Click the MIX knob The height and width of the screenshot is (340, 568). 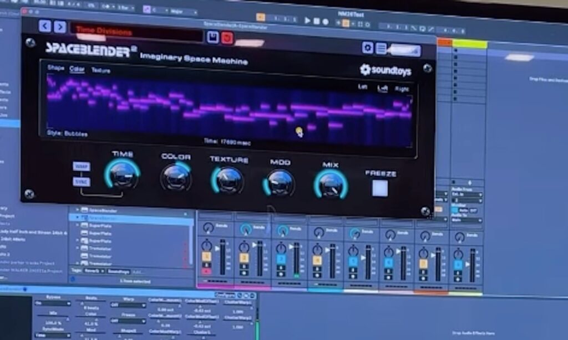click(331, 184)
